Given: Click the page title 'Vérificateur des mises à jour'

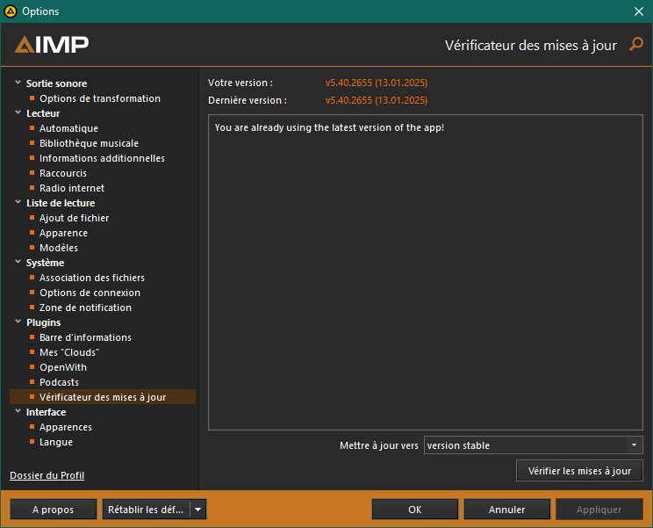Looking at the screenshot, I should coord(531,45).
